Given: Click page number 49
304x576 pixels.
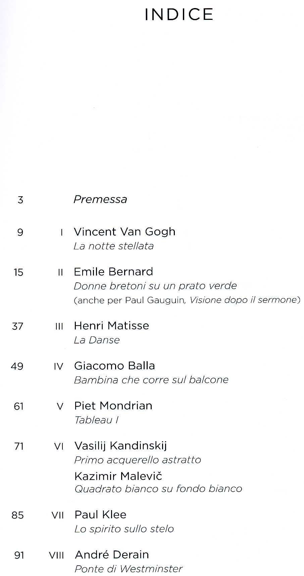Looking at the screenshot, I should (17, 366).
